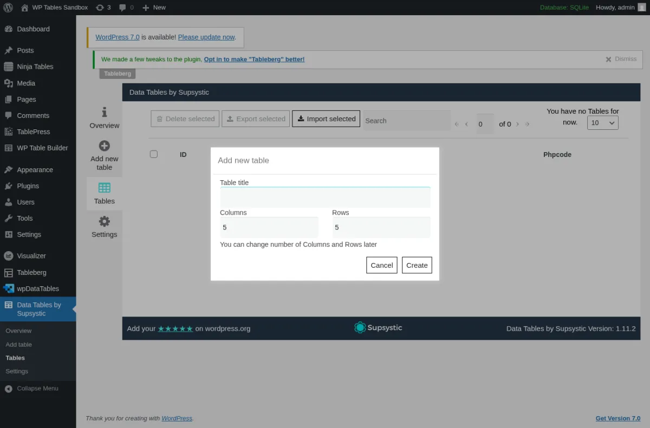Click the Rows number field
Viewport: 650px width, 428px height.
[381, 227]
